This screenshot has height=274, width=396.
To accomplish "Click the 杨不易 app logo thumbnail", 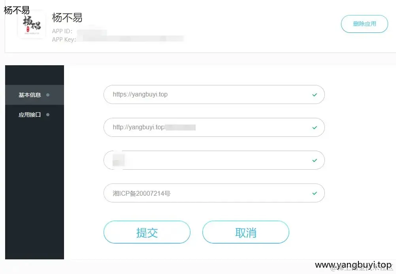I will [x=32, y=25].
